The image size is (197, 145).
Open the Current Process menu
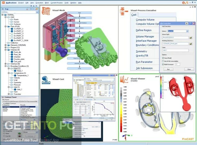(56, 3)
